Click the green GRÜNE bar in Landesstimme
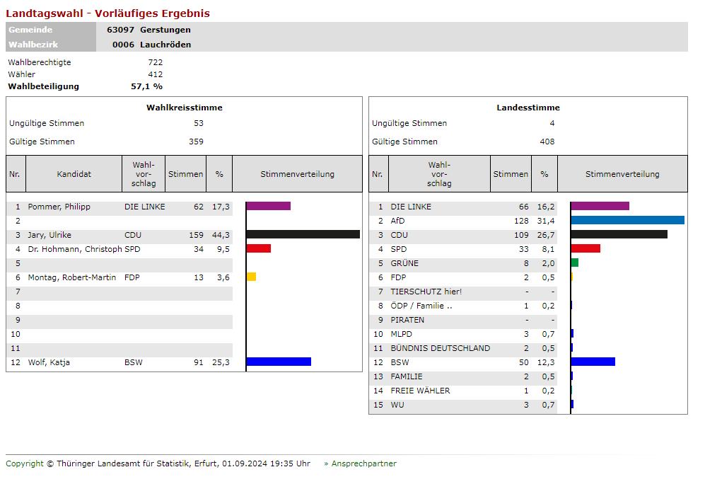 point(575,263)
